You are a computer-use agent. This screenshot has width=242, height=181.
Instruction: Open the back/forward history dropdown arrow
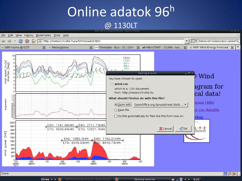15,41
